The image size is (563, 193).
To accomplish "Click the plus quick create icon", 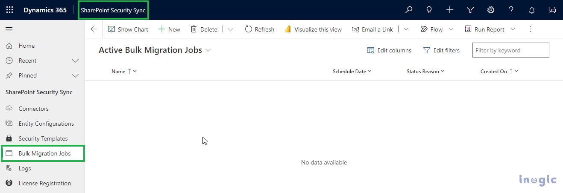I will [x=450, y=10].
